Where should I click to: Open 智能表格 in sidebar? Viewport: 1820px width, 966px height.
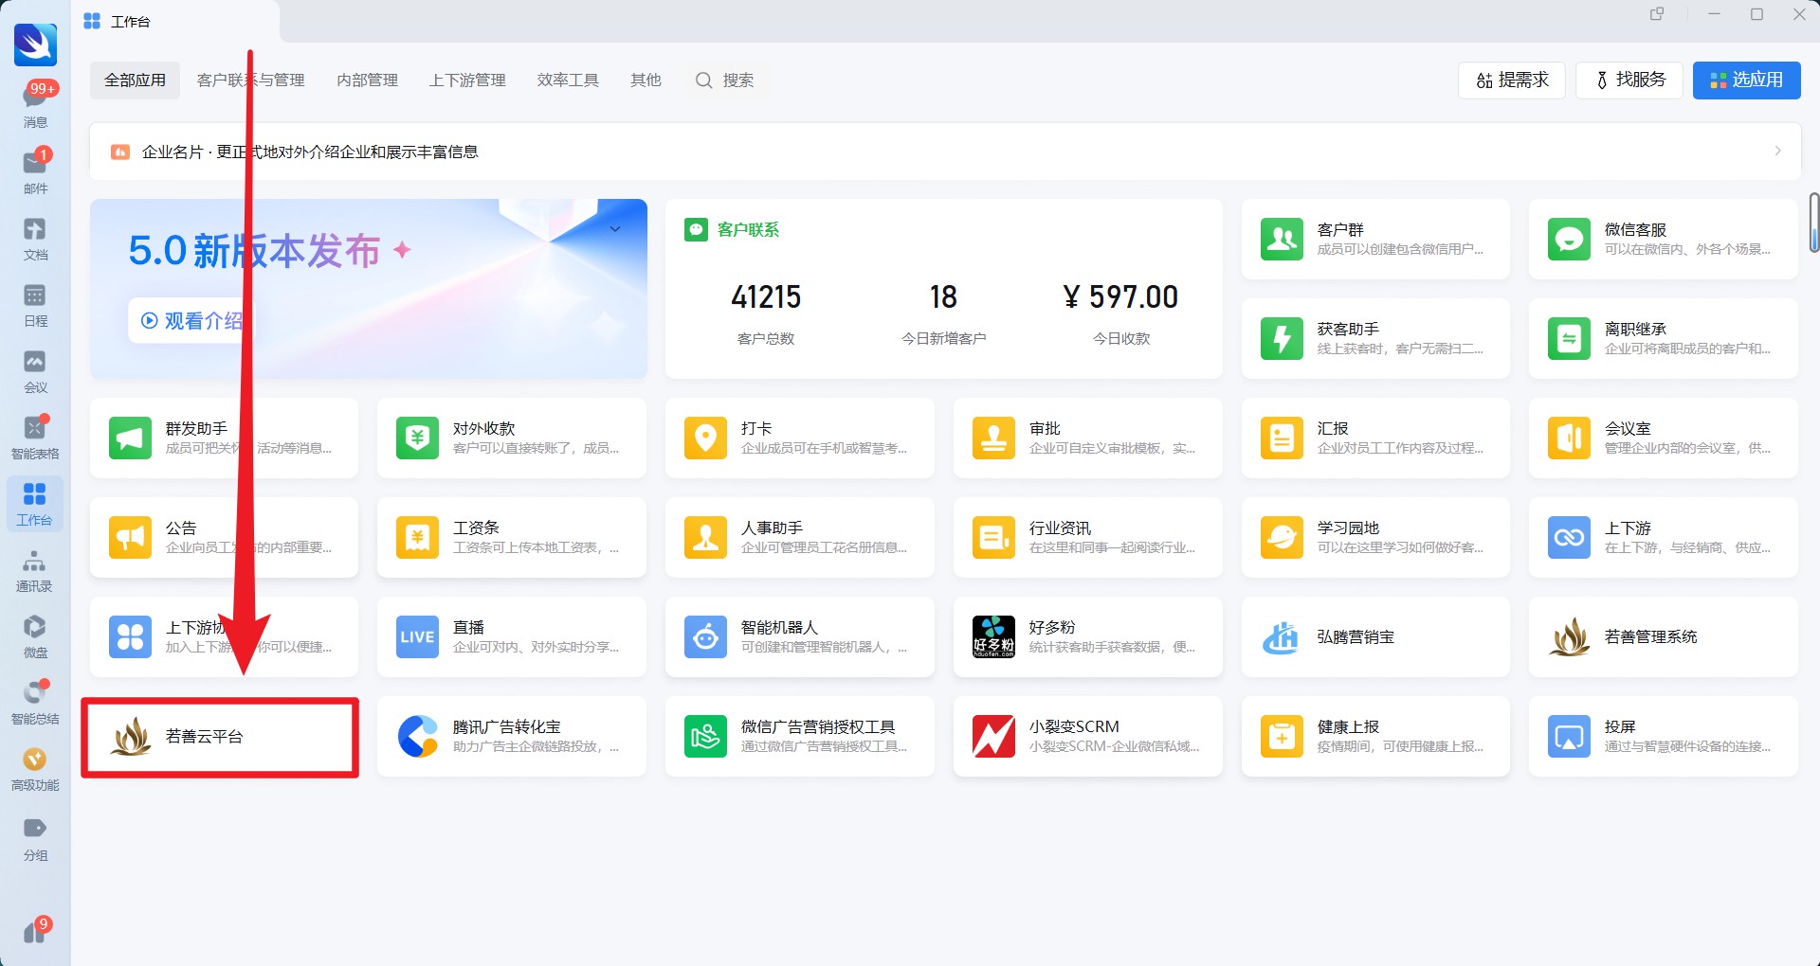35,437
